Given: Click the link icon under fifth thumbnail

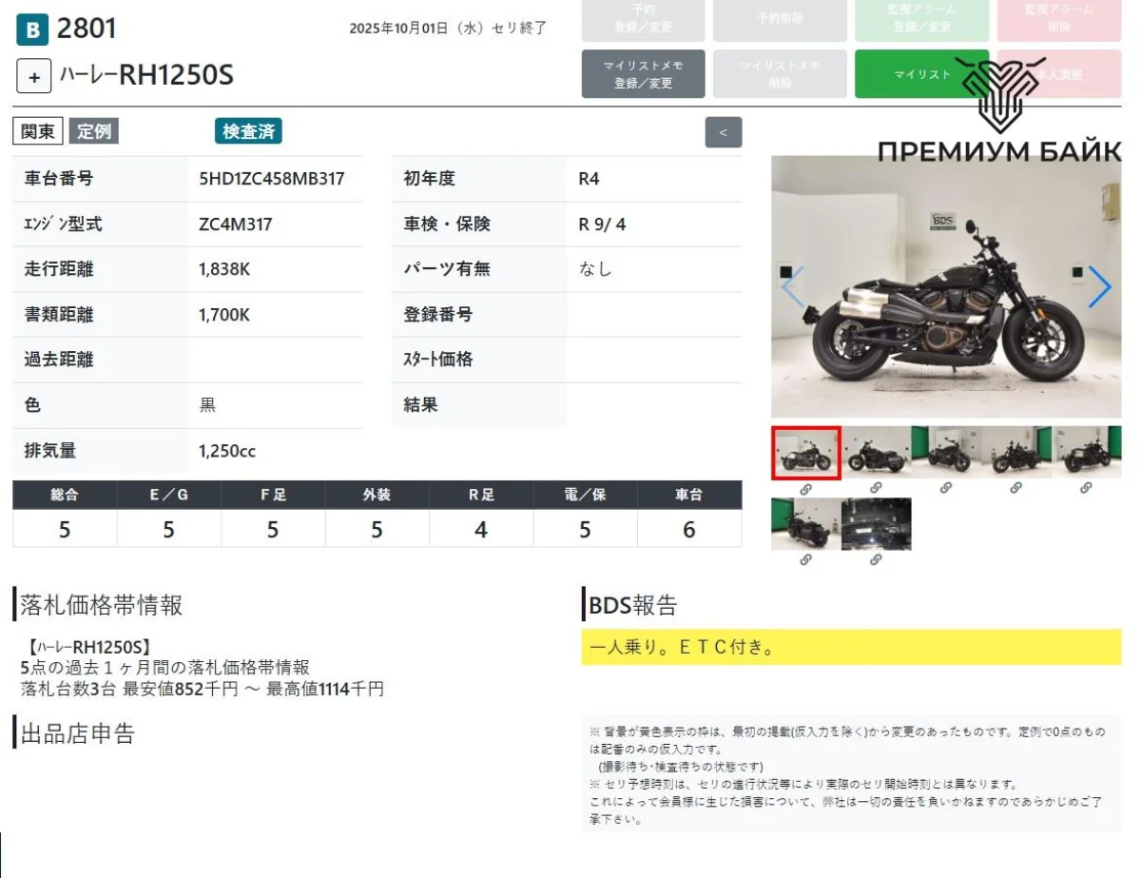Looking at the screenshot, I should (x=1086, y=488).
